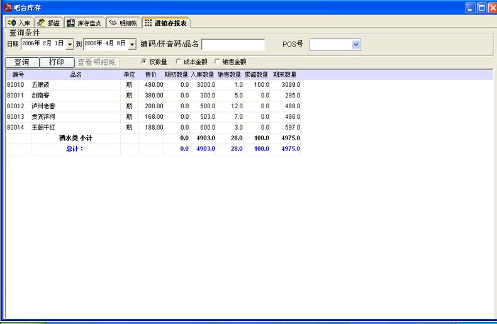Click the 进销存报表 grid icon
This screenshot has height=324, width=497.
point(148,23)
